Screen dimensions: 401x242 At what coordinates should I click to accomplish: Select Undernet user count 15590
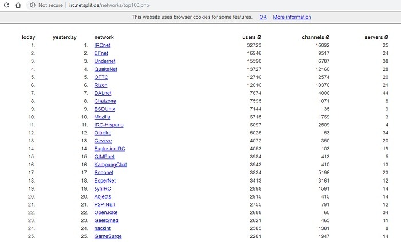(254, 61)
